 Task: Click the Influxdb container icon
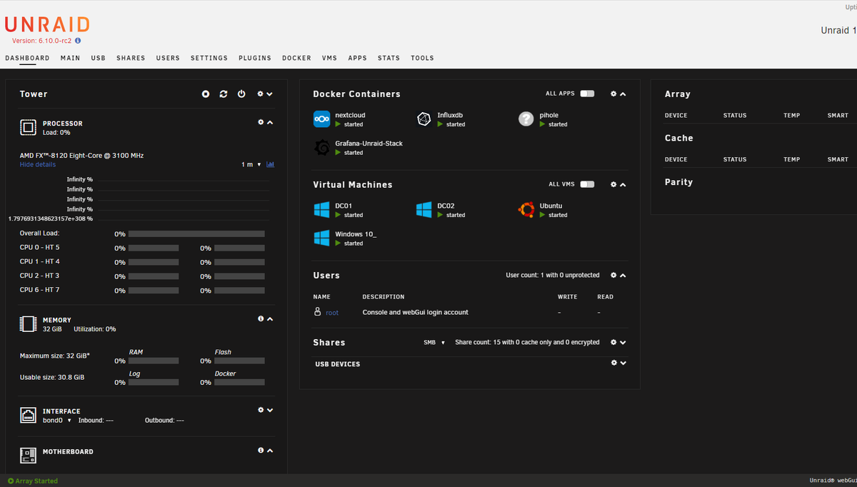(424, 119)
